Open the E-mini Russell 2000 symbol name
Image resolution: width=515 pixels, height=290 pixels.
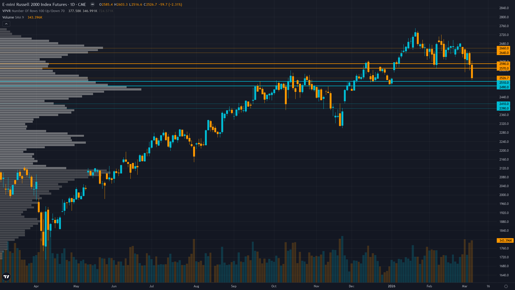pyautogui.click(x=35, y=4)
